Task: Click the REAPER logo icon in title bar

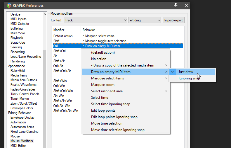Action: (9, 5)
